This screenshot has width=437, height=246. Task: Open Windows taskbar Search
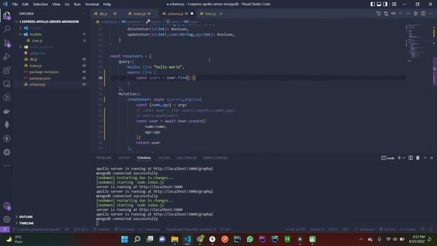click(137, 239)
